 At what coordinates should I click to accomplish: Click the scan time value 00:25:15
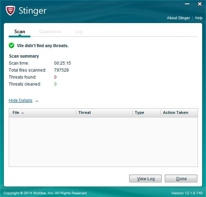[62, 63]
